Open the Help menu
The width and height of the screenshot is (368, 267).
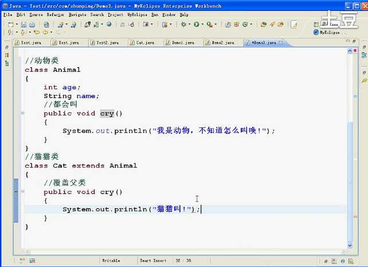click(x=184, y=14)
